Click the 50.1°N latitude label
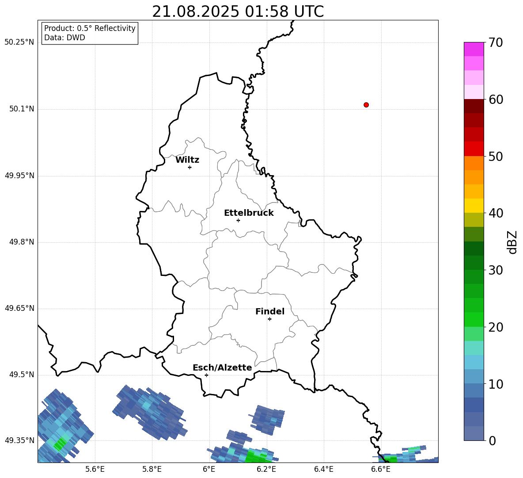 [22, 109]
